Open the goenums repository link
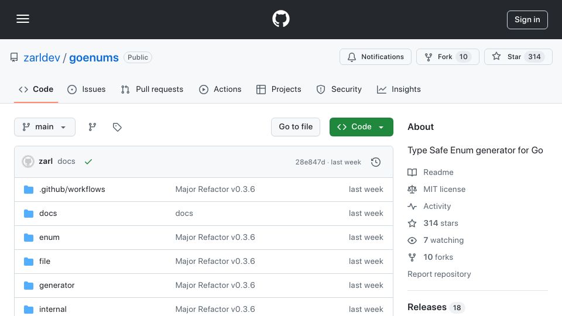This screenshot has height=316, width=562. click(x=94, y=58)
